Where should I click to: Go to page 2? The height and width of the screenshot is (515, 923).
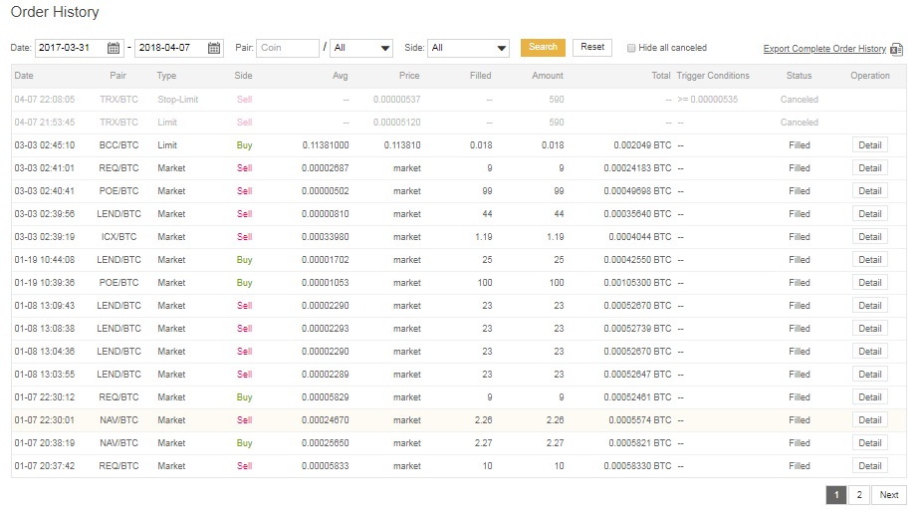point(859,495)
